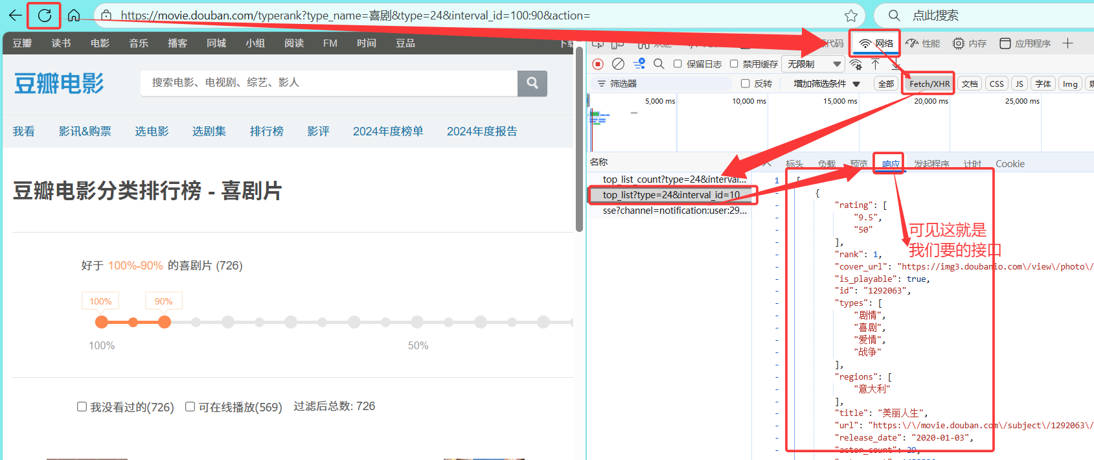Filter requests by 全部 (All)
Viewport: 1094px width, 460px height.
886,84
